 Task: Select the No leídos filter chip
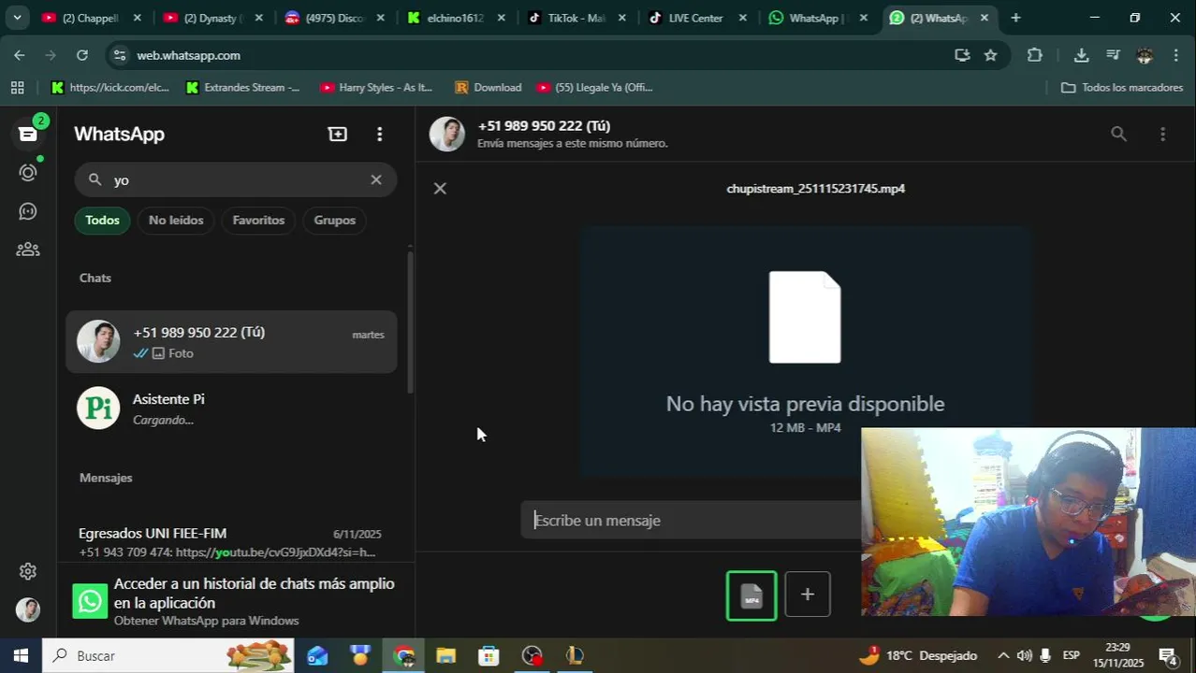[x=176, y=221]
